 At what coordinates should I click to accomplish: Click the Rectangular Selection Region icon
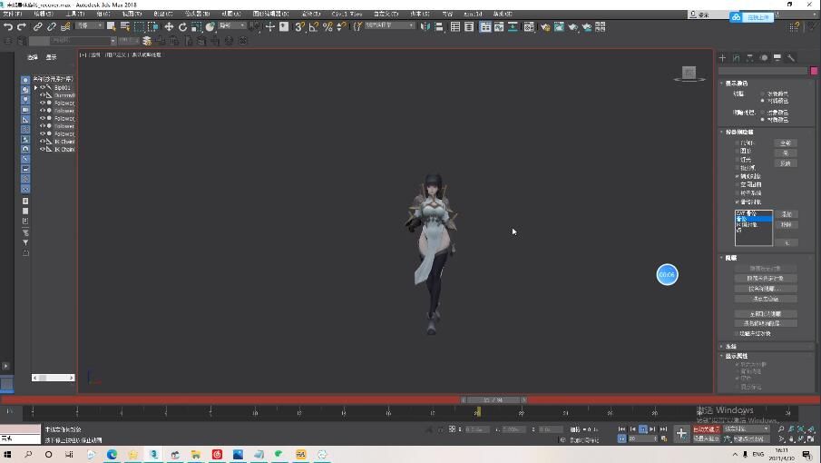140,26
